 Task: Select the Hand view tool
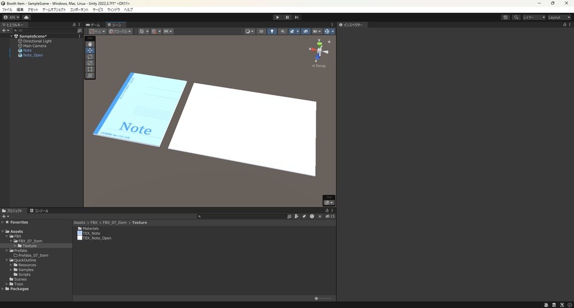[90, 44]
